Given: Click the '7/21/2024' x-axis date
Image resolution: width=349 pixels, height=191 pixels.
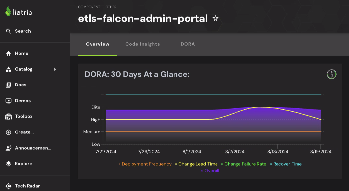Looking at the screenshot, I should coord(106,152).
